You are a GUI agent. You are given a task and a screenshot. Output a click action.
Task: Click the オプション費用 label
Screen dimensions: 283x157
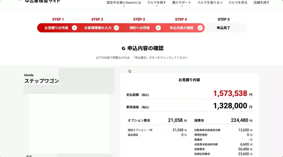[139, 120]
